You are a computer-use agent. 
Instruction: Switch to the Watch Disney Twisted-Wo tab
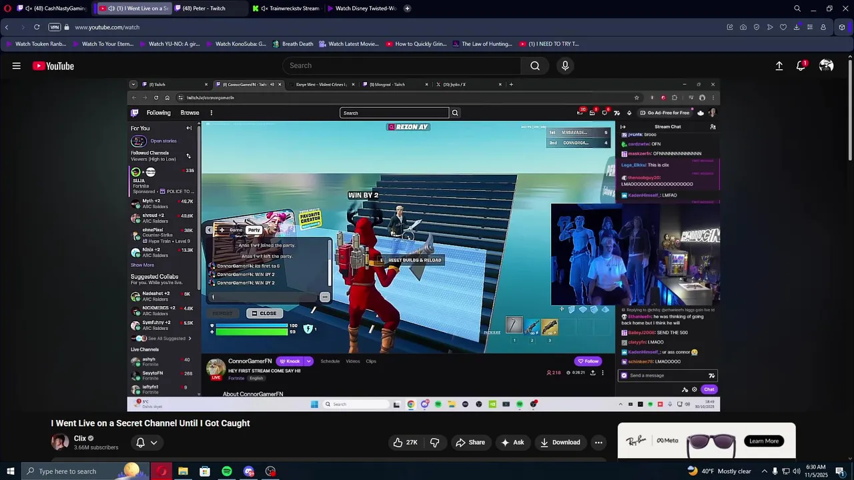click(x=362, y=9)
